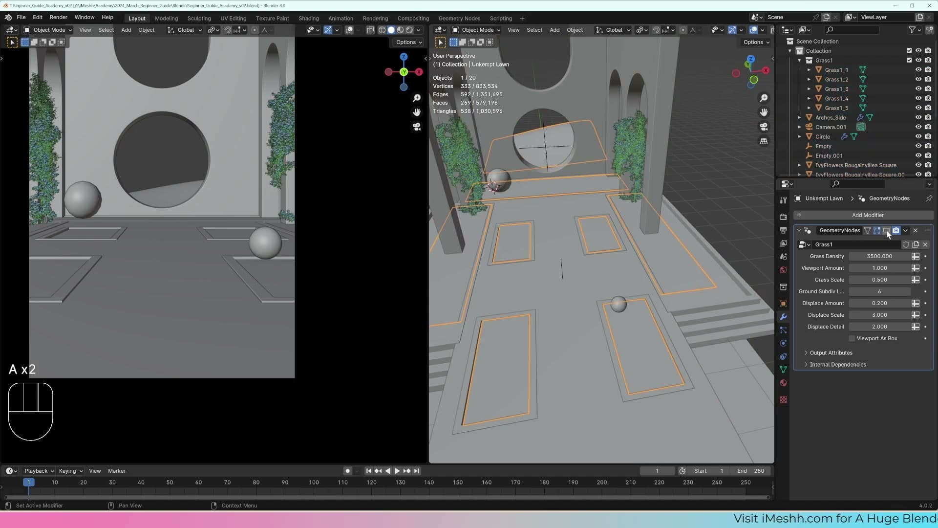938x528 pixels.
Task: Open the World properties tab
Action: point(783,270)
